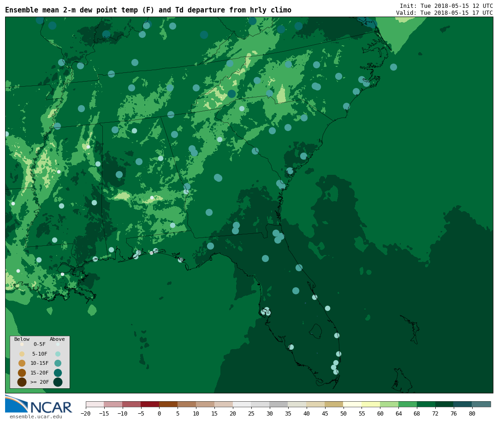Click the 15-20F below-climo brown legend circle

[x=22, y=373]
